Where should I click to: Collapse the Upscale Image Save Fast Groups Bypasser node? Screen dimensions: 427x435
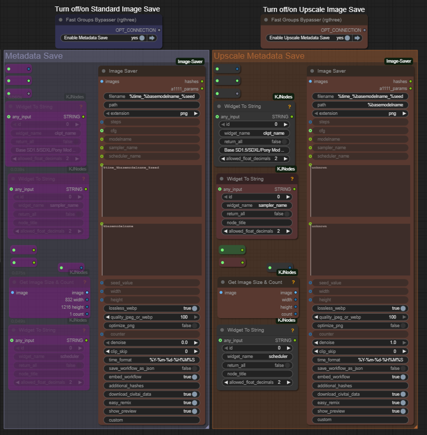tap(266, 20)
